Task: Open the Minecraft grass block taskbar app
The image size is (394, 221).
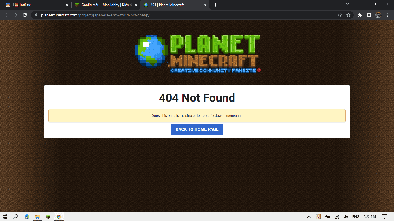Action: [x=48, y=217]
